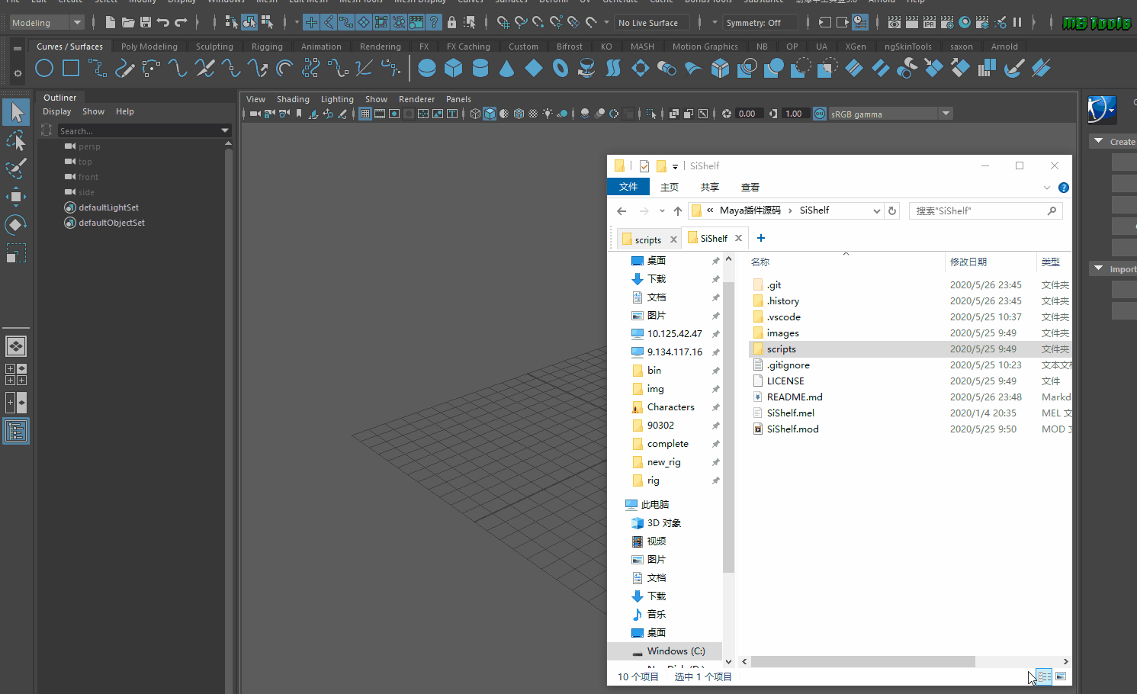Add a new Explorer tab with plus

pyautogui.click(x=760, y=239)
